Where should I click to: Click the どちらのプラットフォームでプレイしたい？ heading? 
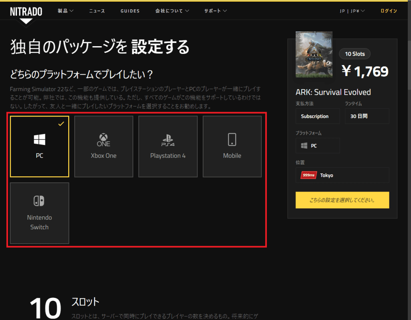pos(81,74)
